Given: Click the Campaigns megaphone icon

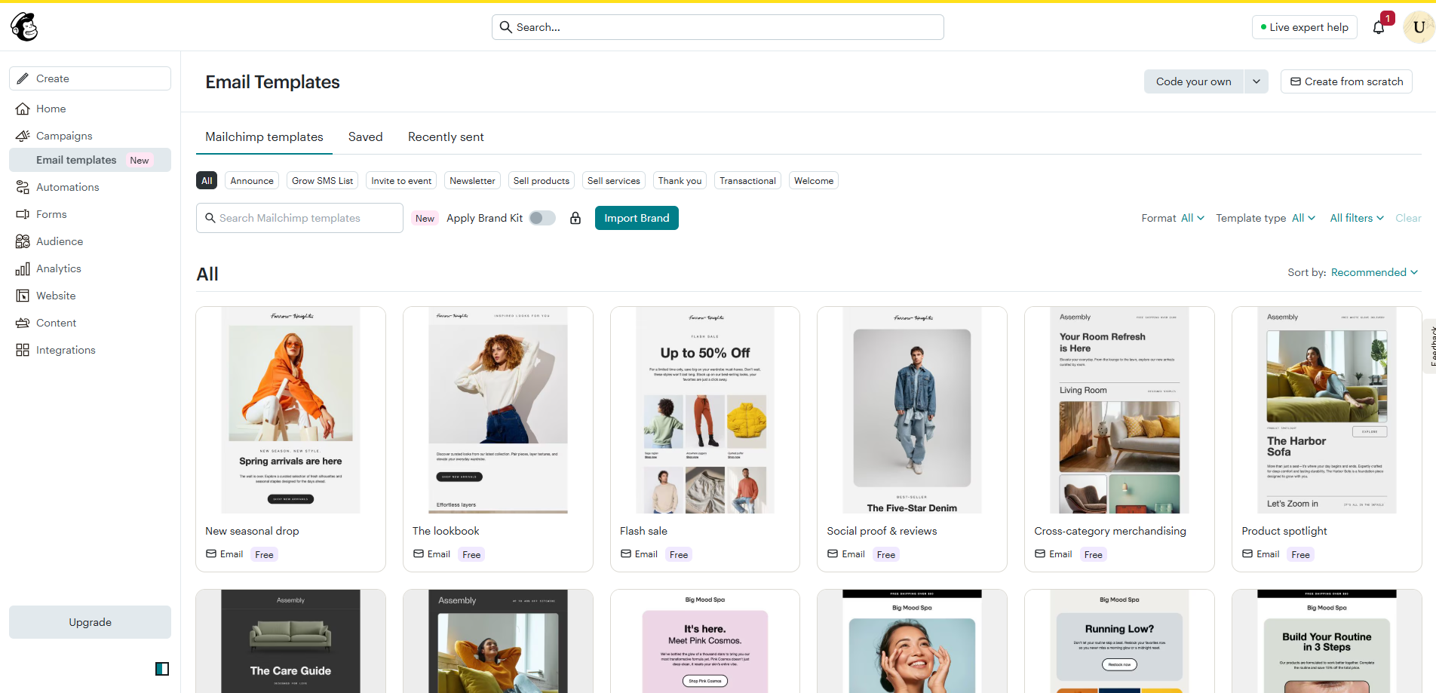Looking at the screenshot, I should (23, 136).
